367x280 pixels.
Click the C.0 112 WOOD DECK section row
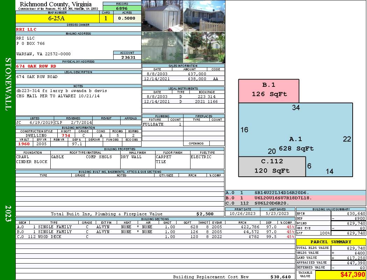pyautogui.click(x=156, y=237)
